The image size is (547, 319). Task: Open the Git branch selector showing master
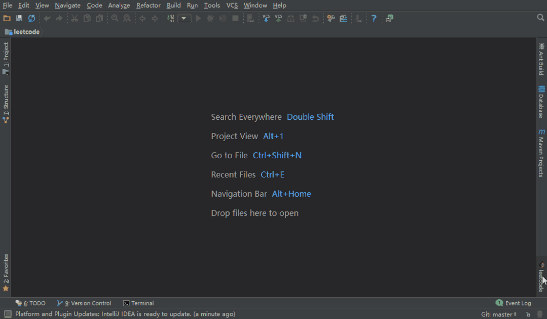(x=498, y=314)
